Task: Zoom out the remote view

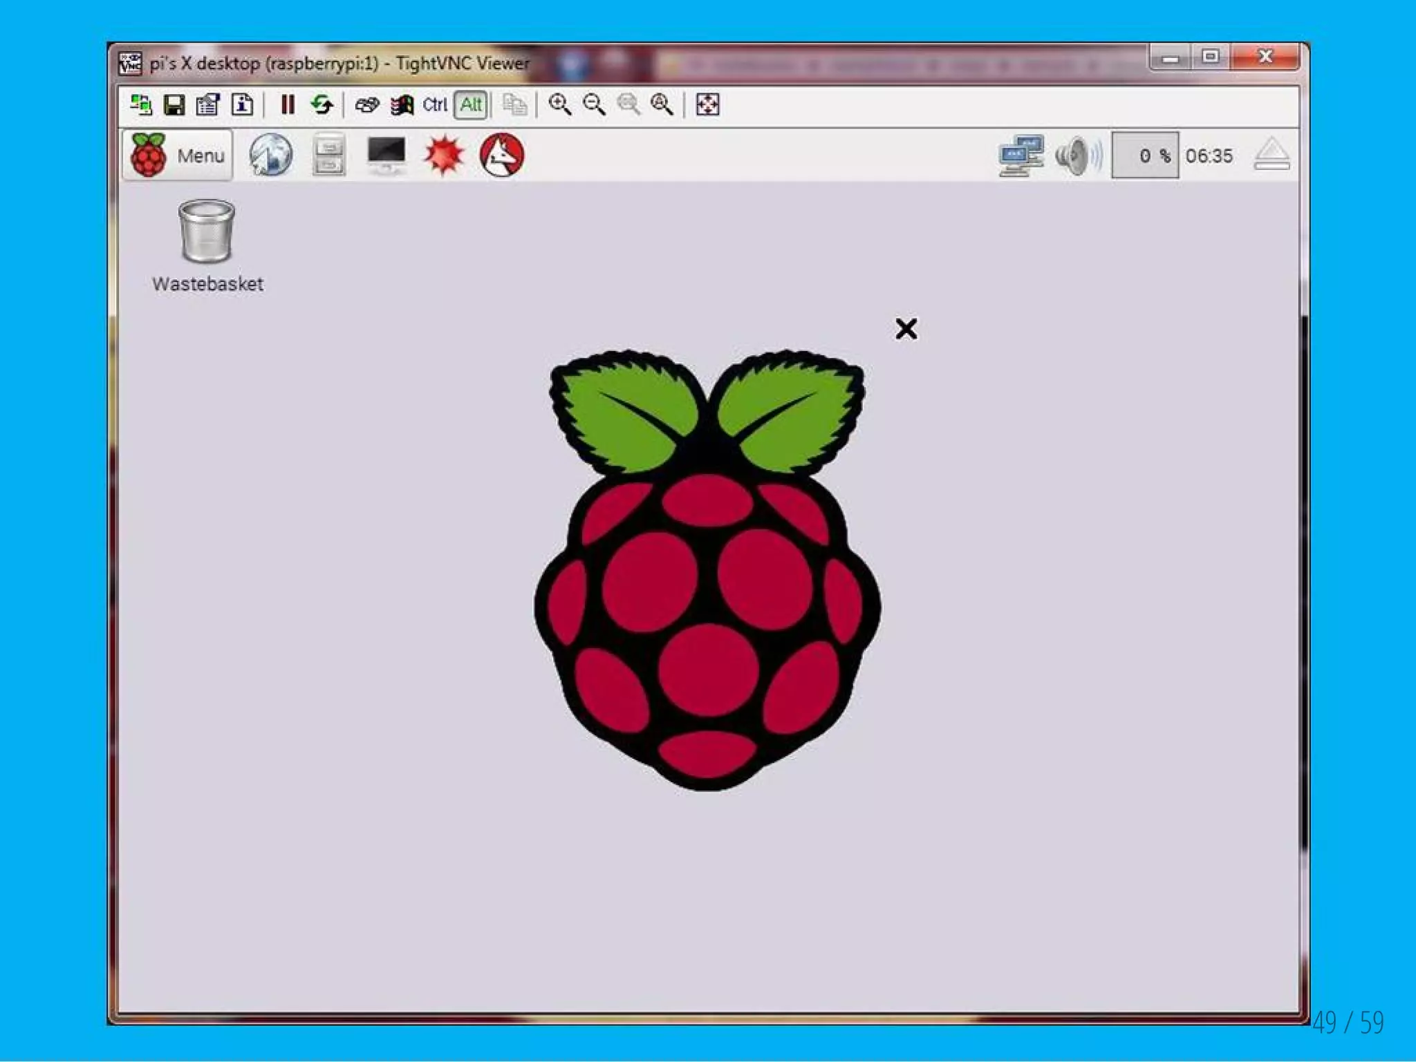Action: tap(594, 105)
